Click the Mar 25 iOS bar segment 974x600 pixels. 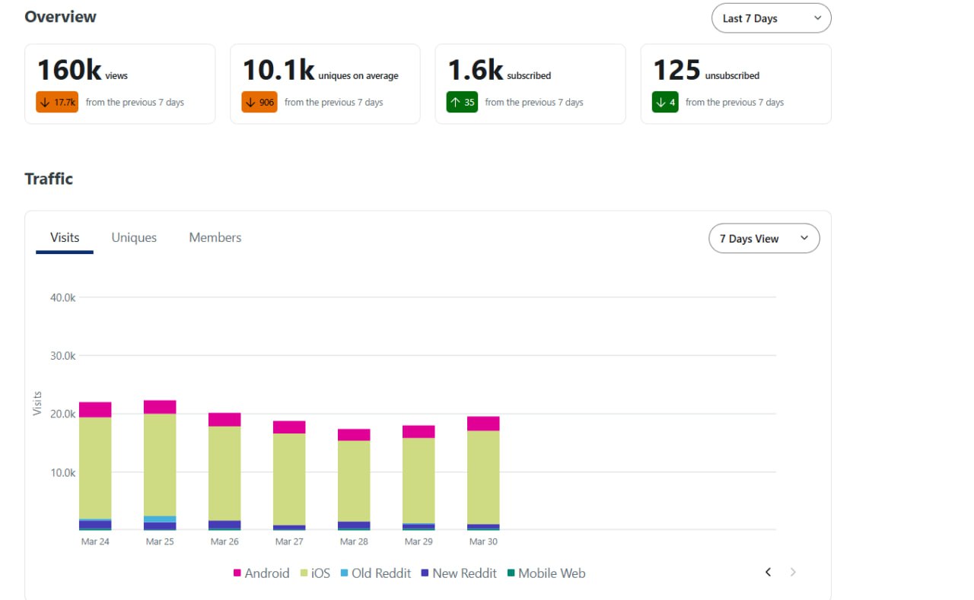[160, 465]
